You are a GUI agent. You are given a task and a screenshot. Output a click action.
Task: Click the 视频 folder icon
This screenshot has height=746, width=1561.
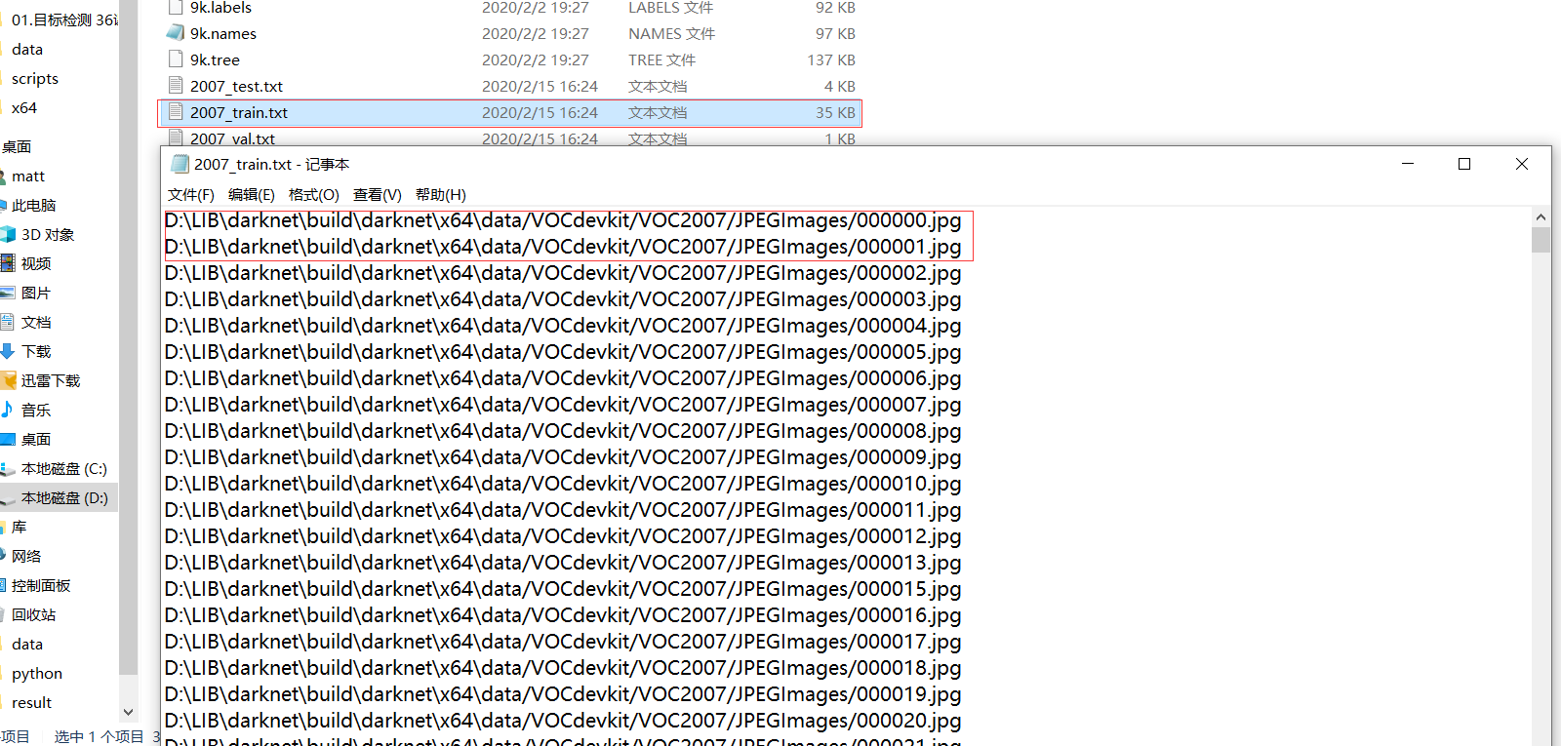(8, 263)
